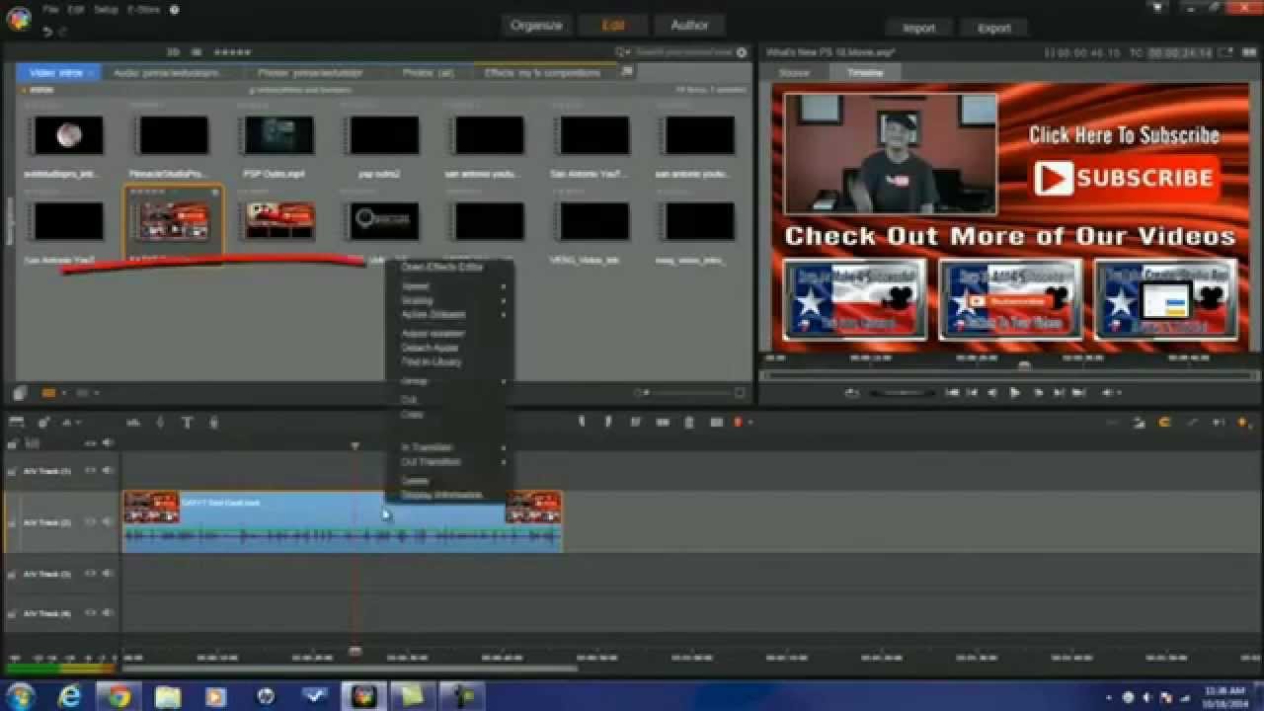The image size is (1264, 711).
Task: Expand the In Transition submenu
Action: pyautogui.click(x=504, y=447)
